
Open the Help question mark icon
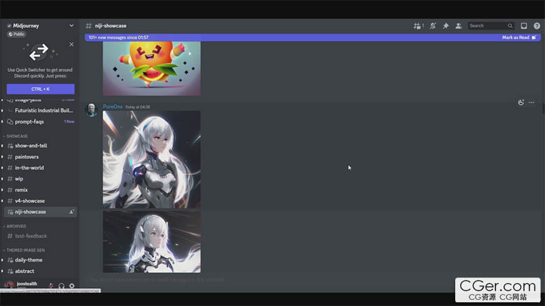point(536,26)
